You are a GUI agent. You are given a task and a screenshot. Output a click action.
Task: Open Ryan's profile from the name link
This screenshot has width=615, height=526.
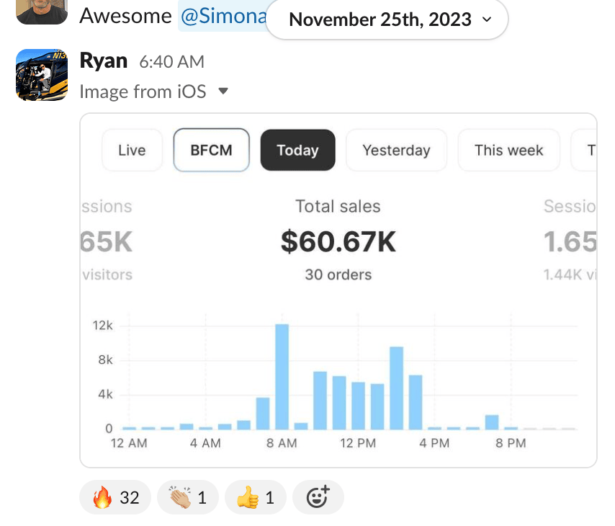click(103, 61)
